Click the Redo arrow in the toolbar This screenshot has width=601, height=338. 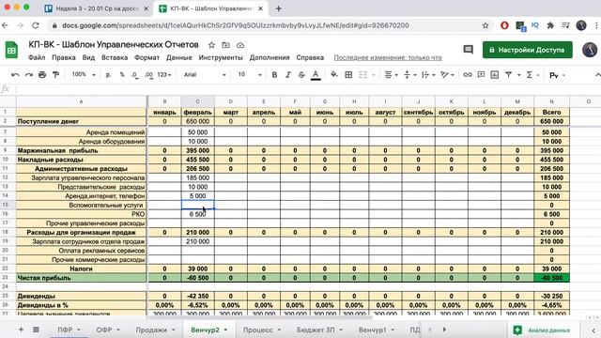29,75
